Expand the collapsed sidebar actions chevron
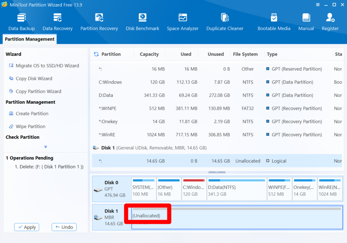 [x=46, y=147]
